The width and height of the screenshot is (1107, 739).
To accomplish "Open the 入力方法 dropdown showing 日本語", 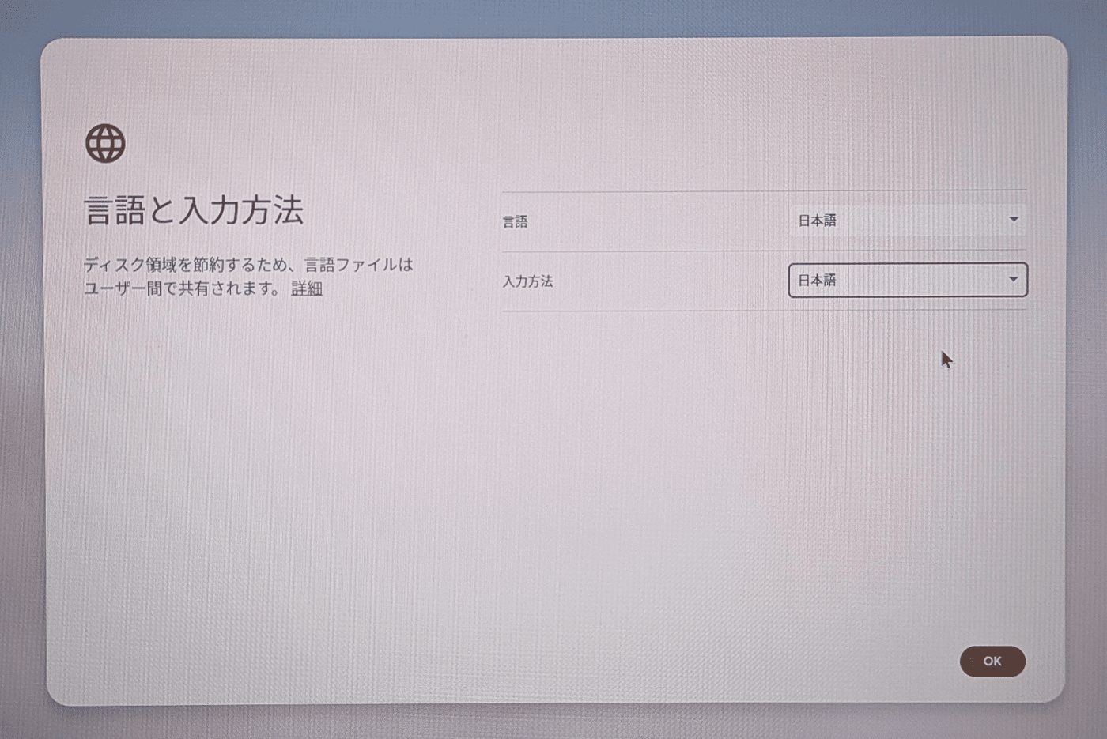I will [908, 280].
